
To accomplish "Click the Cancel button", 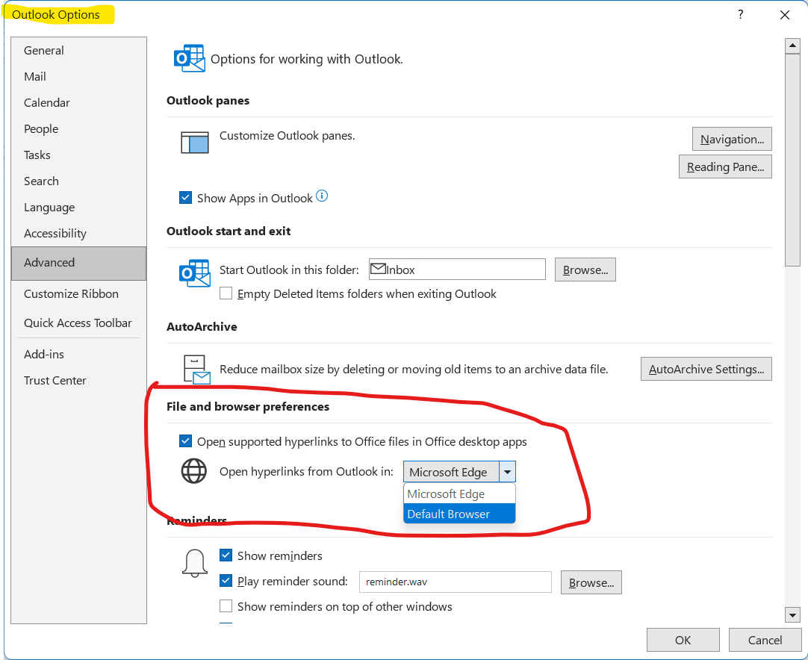I will click(x=765, y=640).
